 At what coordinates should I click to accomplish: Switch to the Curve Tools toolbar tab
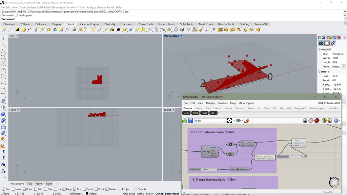click(x=146, y=24)
